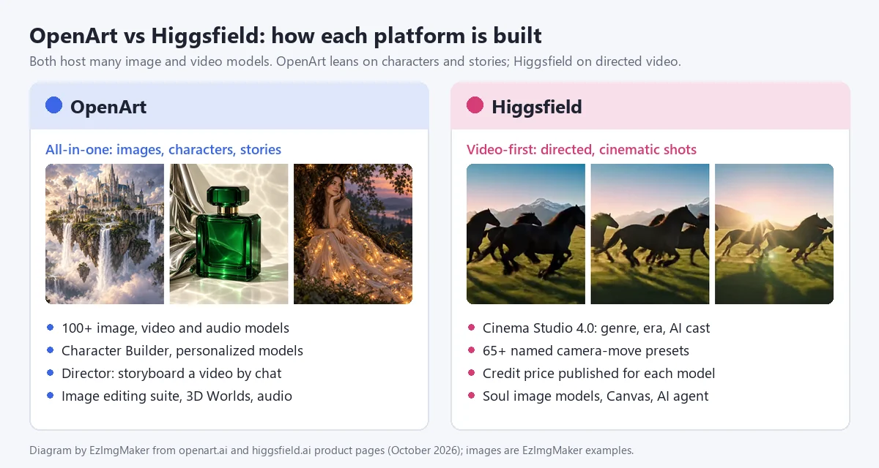Open the first galloping horses frame

coord(526,234)
